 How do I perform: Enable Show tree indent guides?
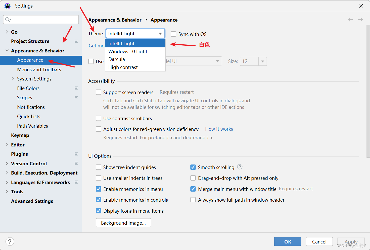point(99,167)
